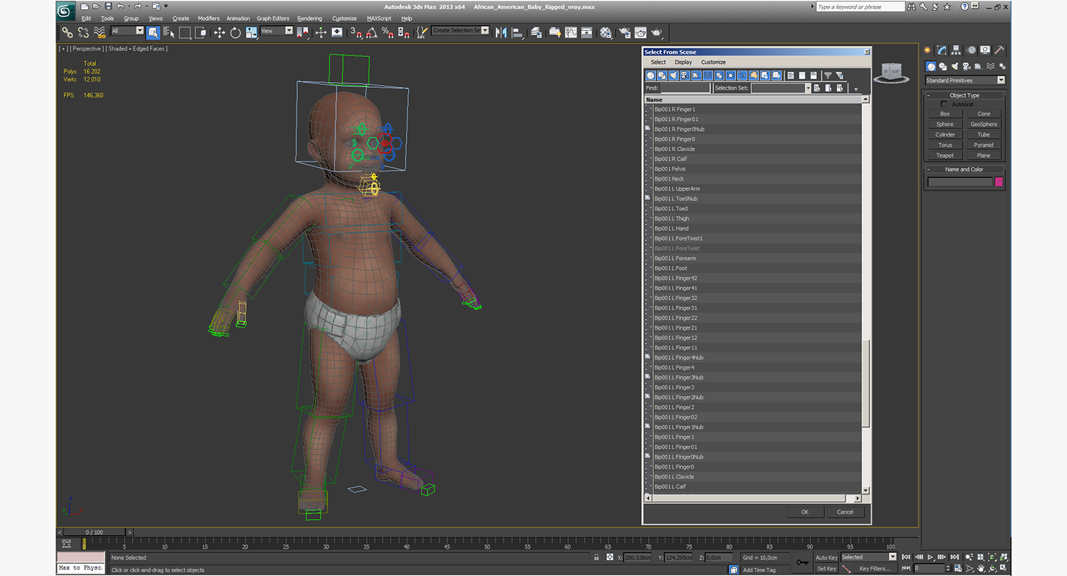Select the Select and Link tool
1067x576 pixels.
67,32
